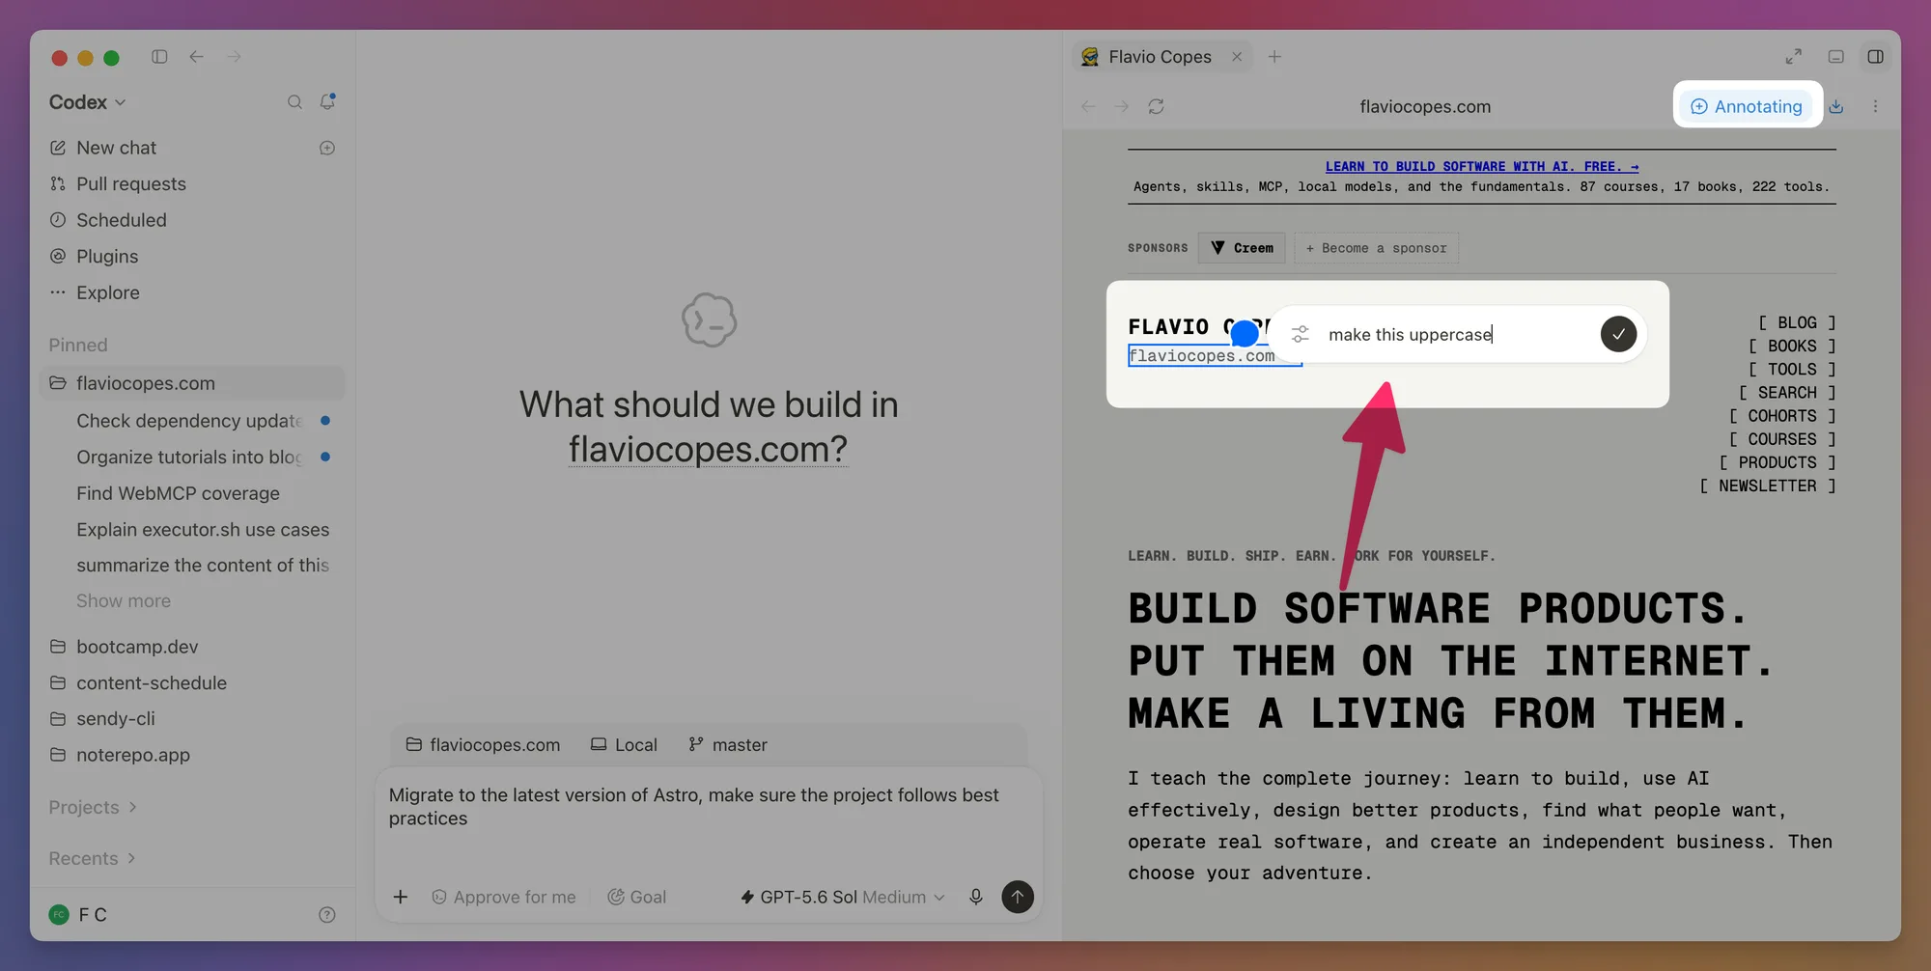
Task: Change the flaviocopes.com project selector
Action: (483, 744)
